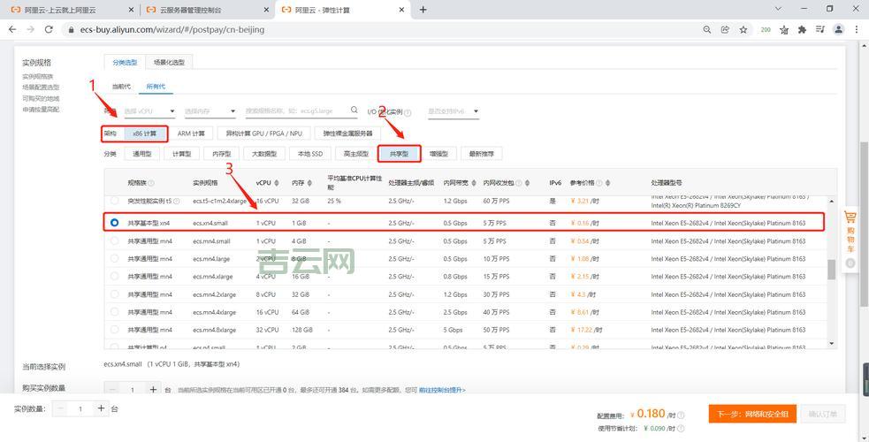This screenshot has width=869, height=442.
Task: Click help icon next to 规格族 header
Action: (x=151, y=183)
